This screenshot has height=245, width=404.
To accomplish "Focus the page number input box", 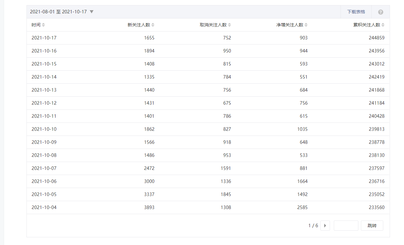I will point(346,226).
